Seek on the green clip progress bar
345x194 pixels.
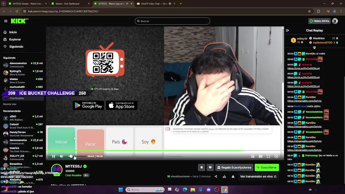[x=165, y=151]
